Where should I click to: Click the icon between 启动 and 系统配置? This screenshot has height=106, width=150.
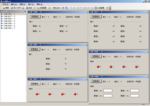click(34, 8)
